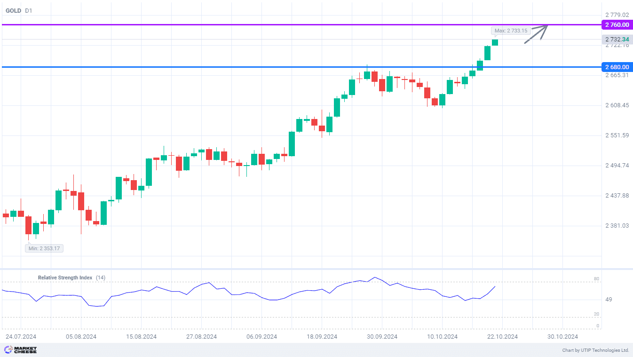Click the Min: 2 353.17 tooltip
Image resolution: width=633 pixels, height=357 pixels.
[44, 248]
